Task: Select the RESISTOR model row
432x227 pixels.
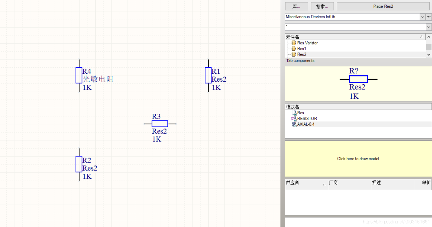Action: coord(358,119)
